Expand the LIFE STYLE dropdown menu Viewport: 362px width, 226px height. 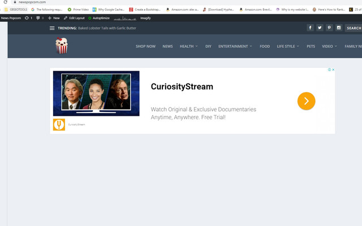[x=288, y=46]
